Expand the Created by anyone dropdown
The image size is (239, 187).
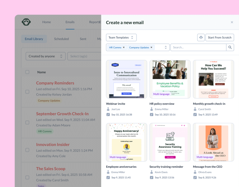pos(45,56)
